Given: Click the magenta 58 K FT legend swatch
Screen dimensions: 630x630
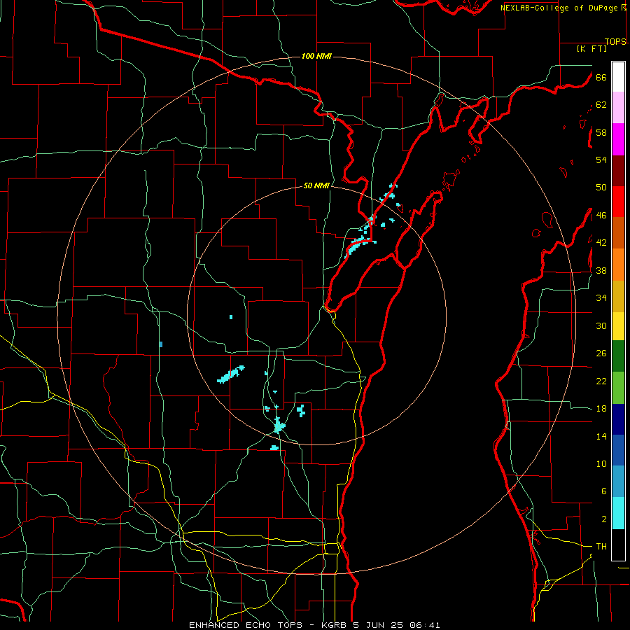Looking at the screenshot, I should click(618, 139).
